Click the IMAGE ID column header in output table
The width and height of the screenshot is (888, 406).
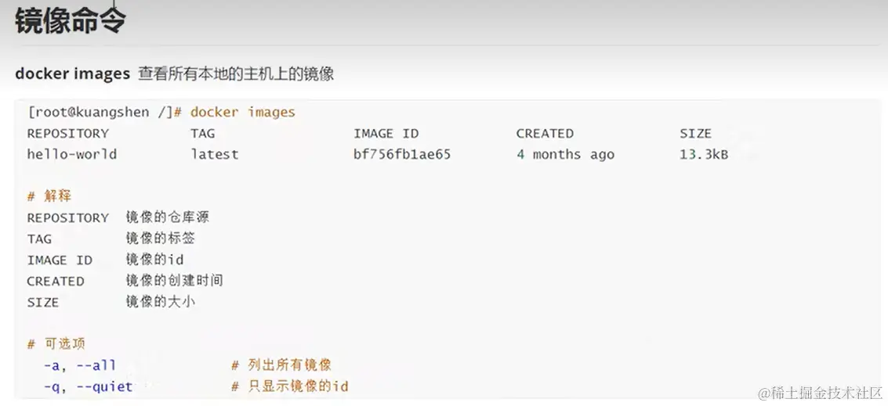point(386,134)
